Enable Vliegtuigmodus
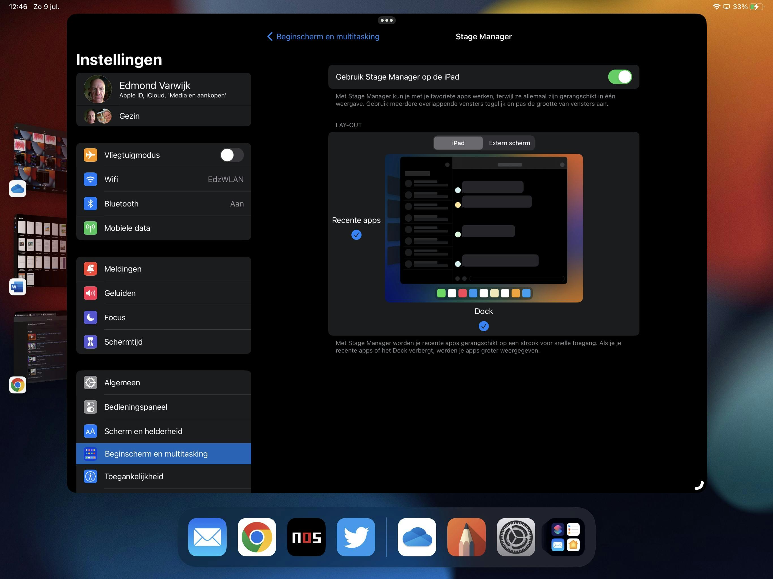Image resolution: width=773 pixels, height=579 pixels. 231,155
